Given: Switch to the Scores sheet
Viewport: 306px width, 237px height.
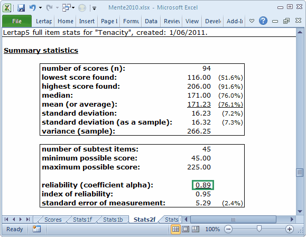Looking at the screenshot, I should (x=53, y=220).
